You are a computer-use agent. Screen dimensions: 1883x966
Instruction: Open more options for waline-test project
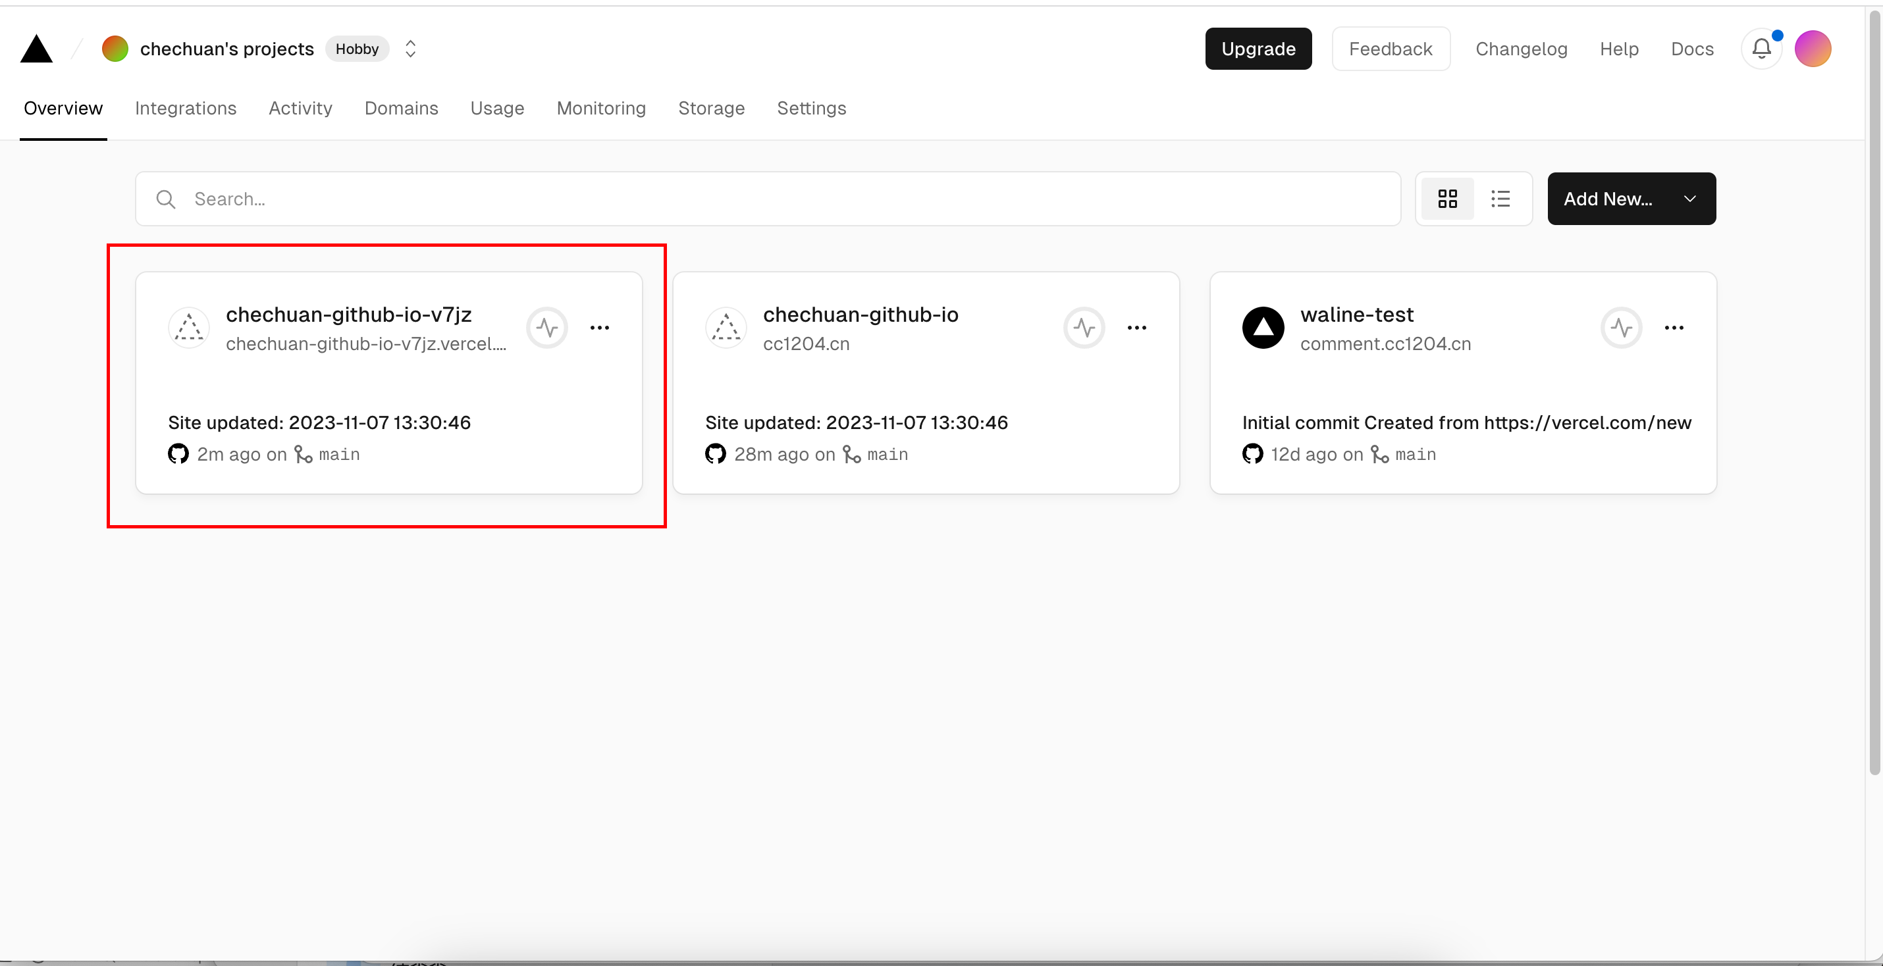(x=1674, y=327)
